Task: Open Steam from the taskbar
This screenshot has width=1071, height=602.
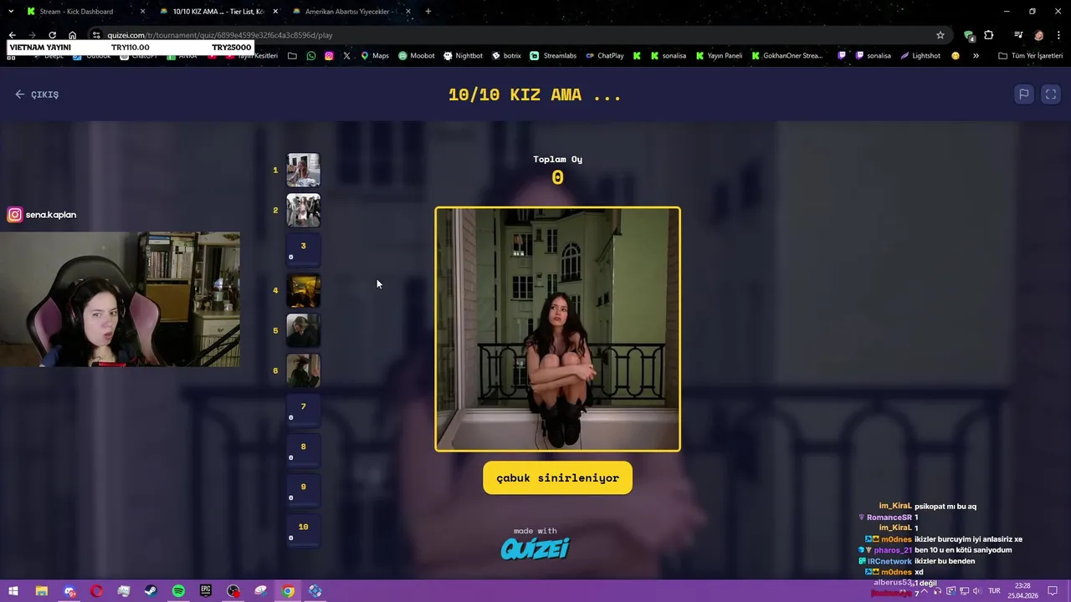Action: coord(151,591)
